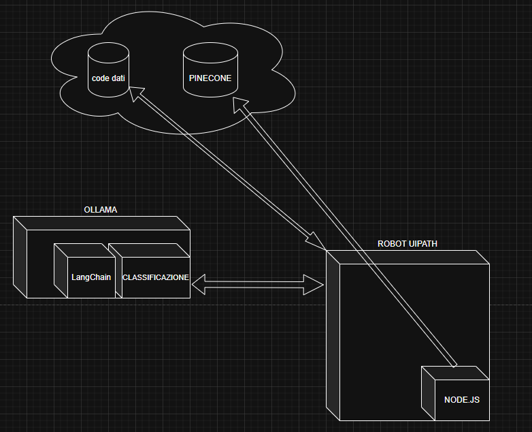The width and height of the screenshot is (532, 432).
Task: Click the ROBOT UIPATH label text
Action: [x=408, y=244]
